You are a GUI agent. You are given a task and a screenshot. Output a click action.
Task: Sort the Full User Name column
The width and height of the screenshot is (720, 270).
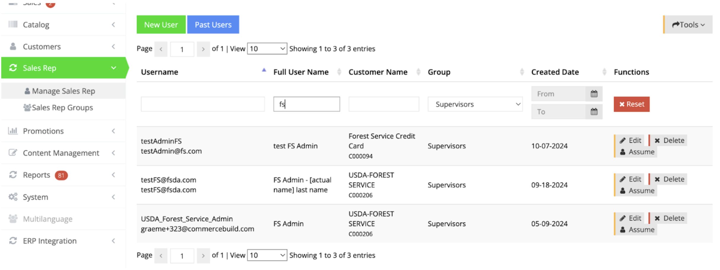(339, 72)
